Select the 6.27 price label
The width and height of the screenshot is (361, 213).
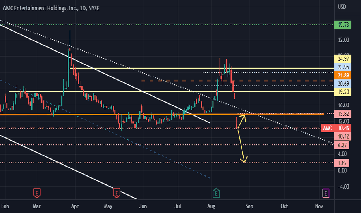342,145
